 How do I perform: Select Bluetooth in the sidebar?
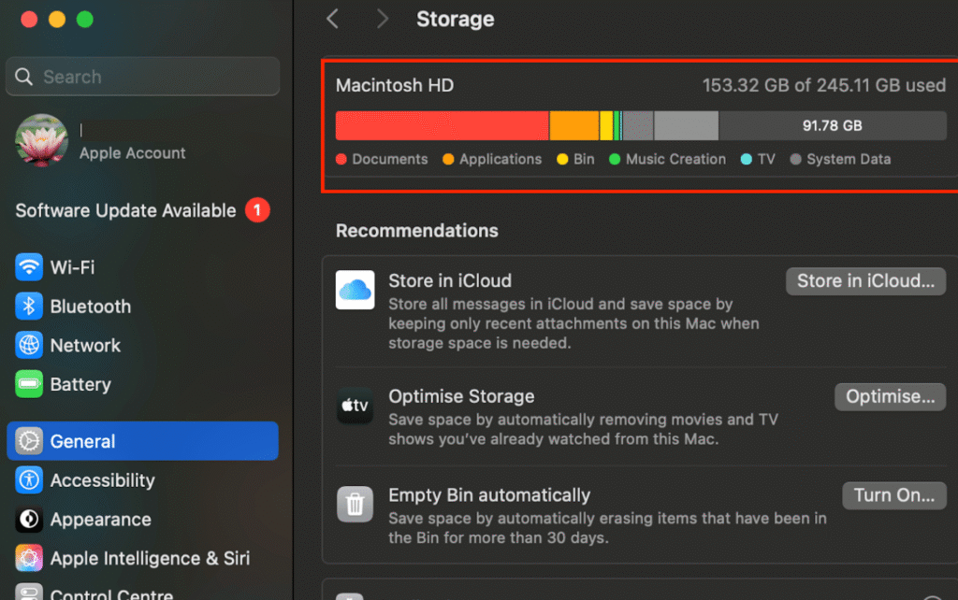(x=142, y=306)
